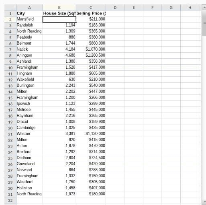206x205 pixels.
Task: Select column D header
Action: point(115,8)
